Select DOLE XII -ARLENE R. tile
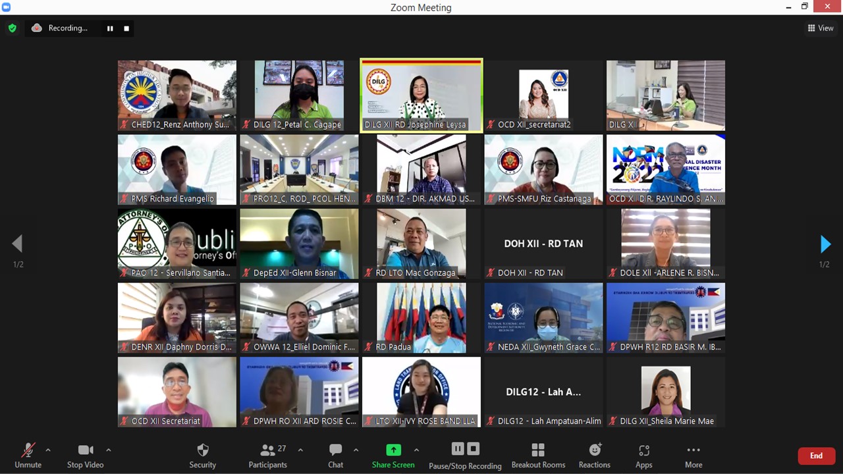Image resolution: width=843 pixels, height=474 pixels. 666,244
